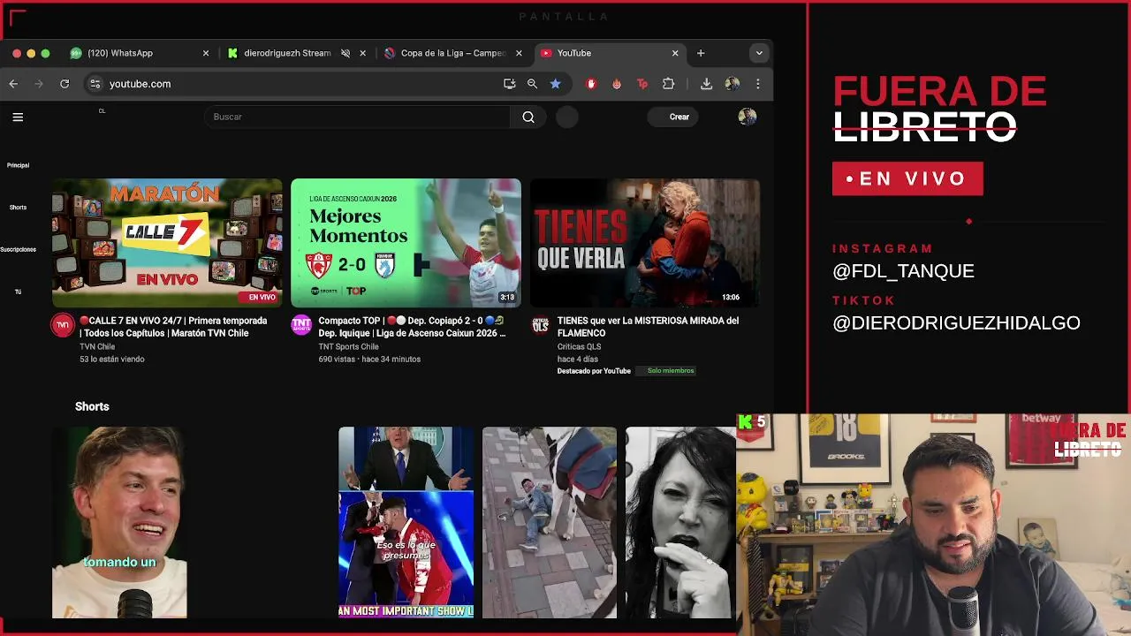Viewport: 1131px width, 636px height.
Task: Click '53 lo están viendo' text
Action: coord(112,359)
